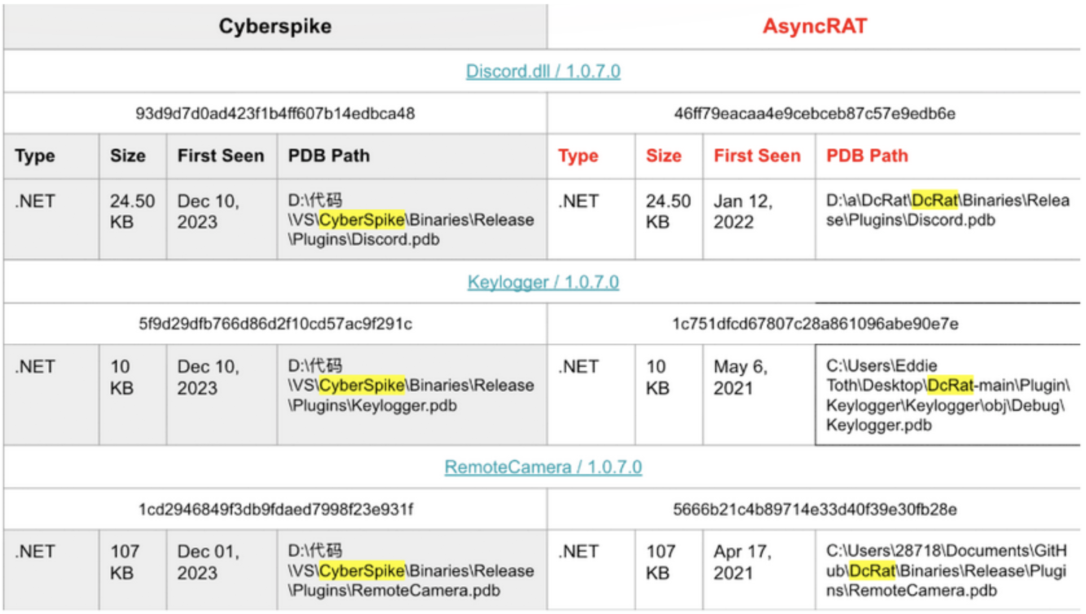
Task: Open the RemoteCamera / 1.0.7.0 link
Action: (543, 467)
